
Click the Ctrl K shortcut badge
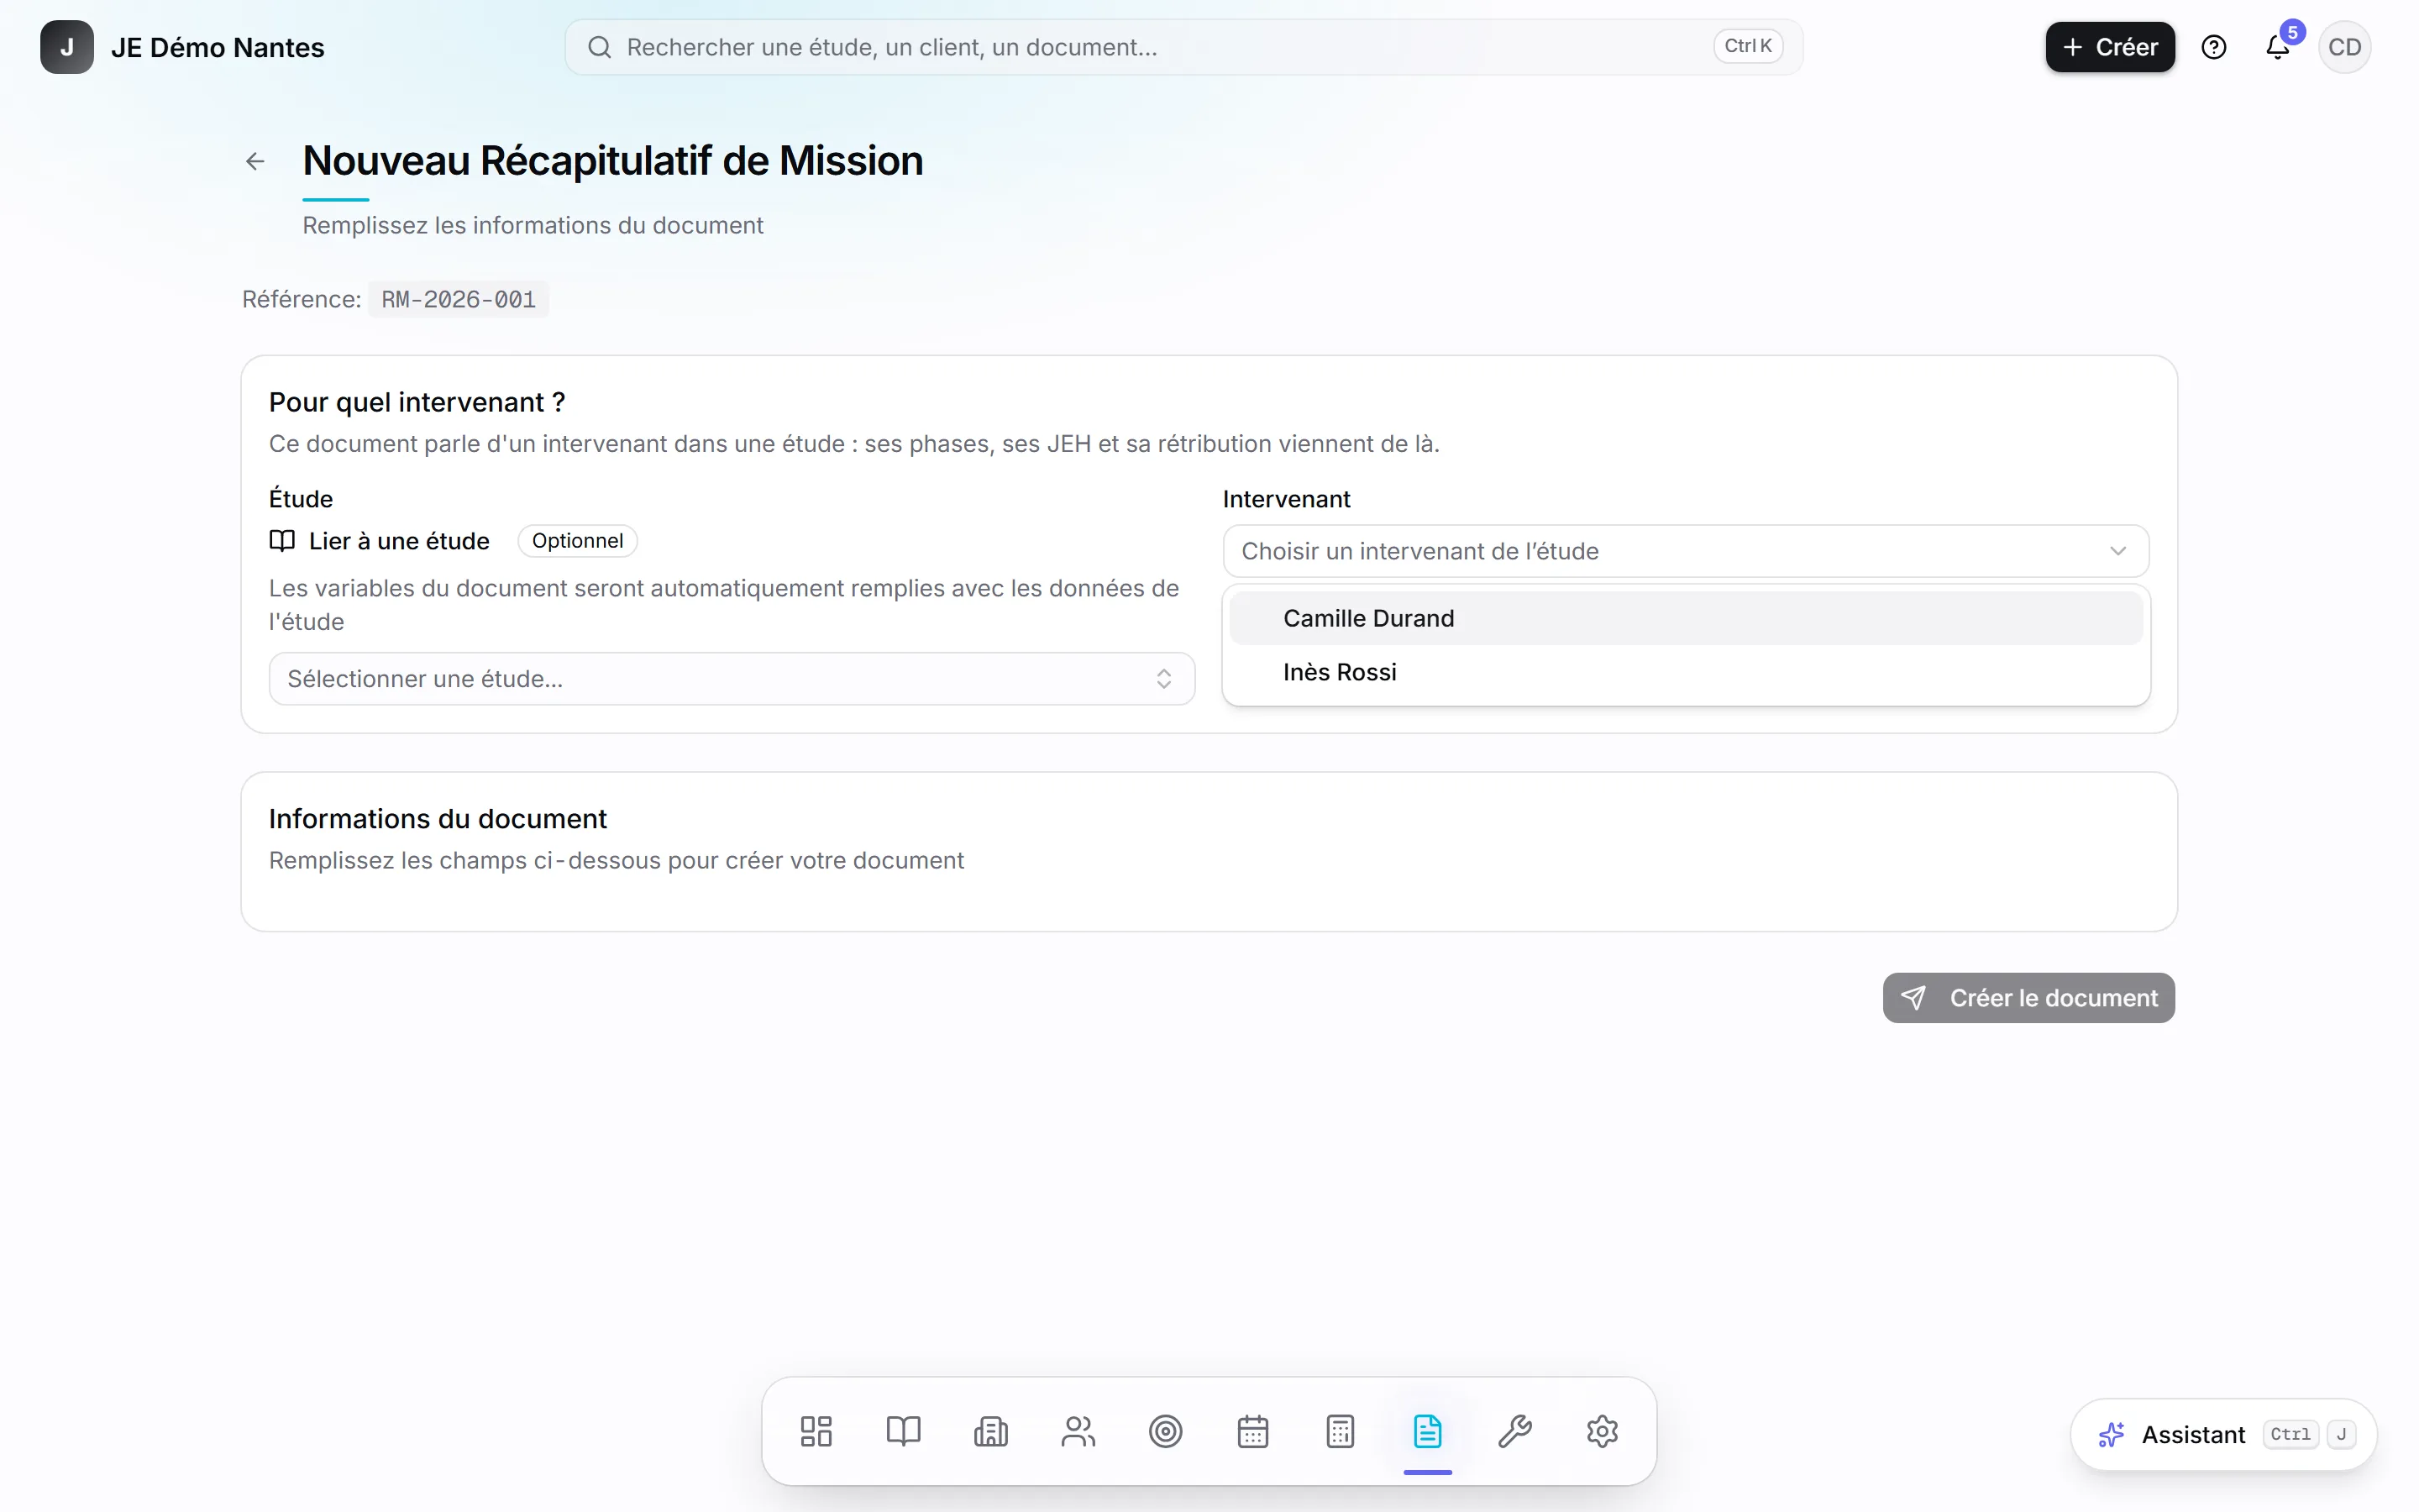pos(1748,46)
